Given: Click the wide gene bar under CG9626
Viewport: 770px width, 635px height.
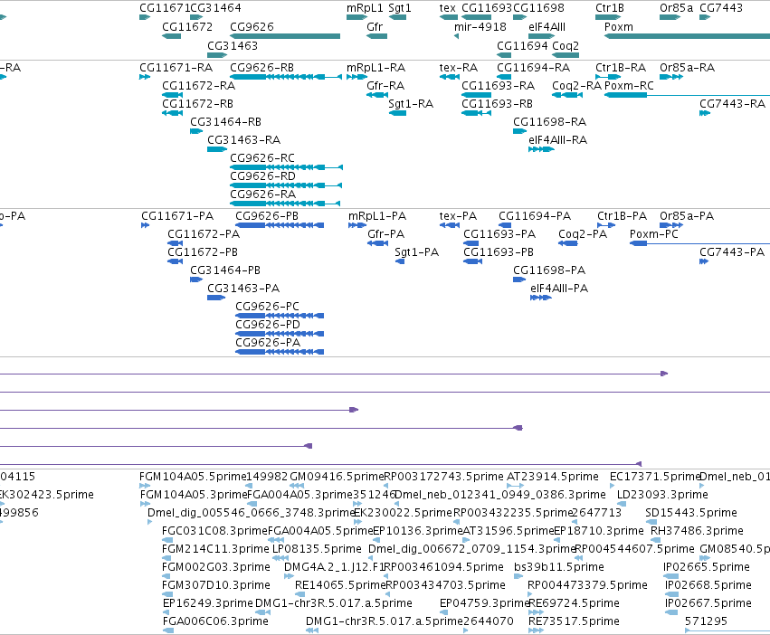Looking at the screenshot, I should click(285, 36).
